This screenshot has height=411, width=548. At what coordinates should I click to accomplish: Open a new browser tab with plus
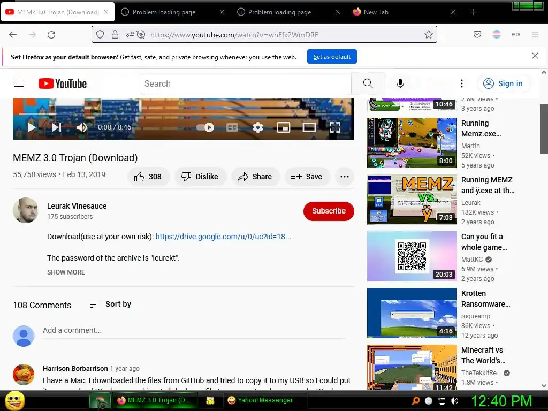(473, 12)
